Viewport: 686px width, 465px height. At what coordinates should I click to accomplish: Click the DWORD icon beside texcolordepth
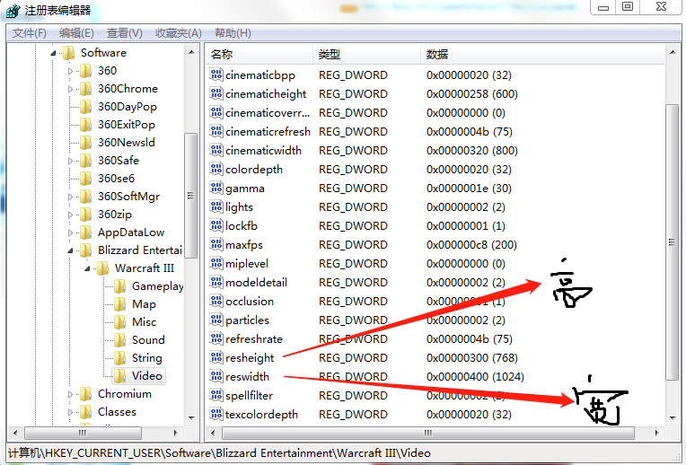pyautogui.click(x=216, y=414)
